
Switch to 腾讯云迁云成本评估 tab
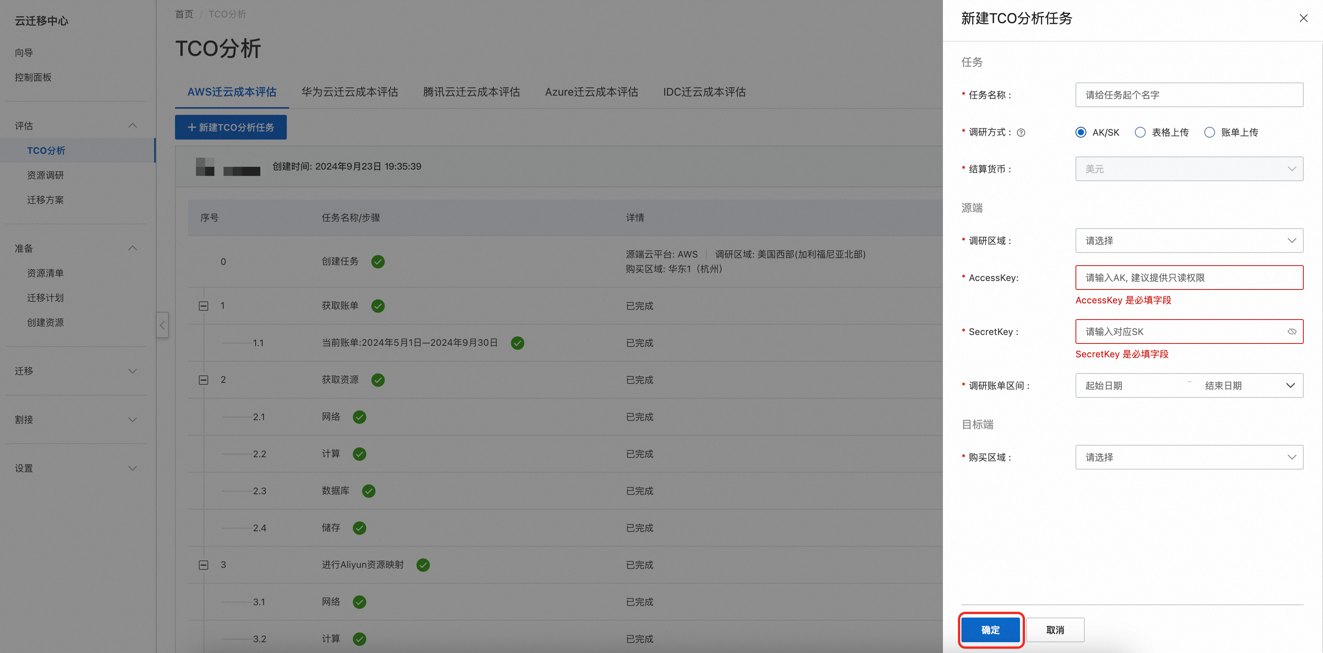click(471, 92)
